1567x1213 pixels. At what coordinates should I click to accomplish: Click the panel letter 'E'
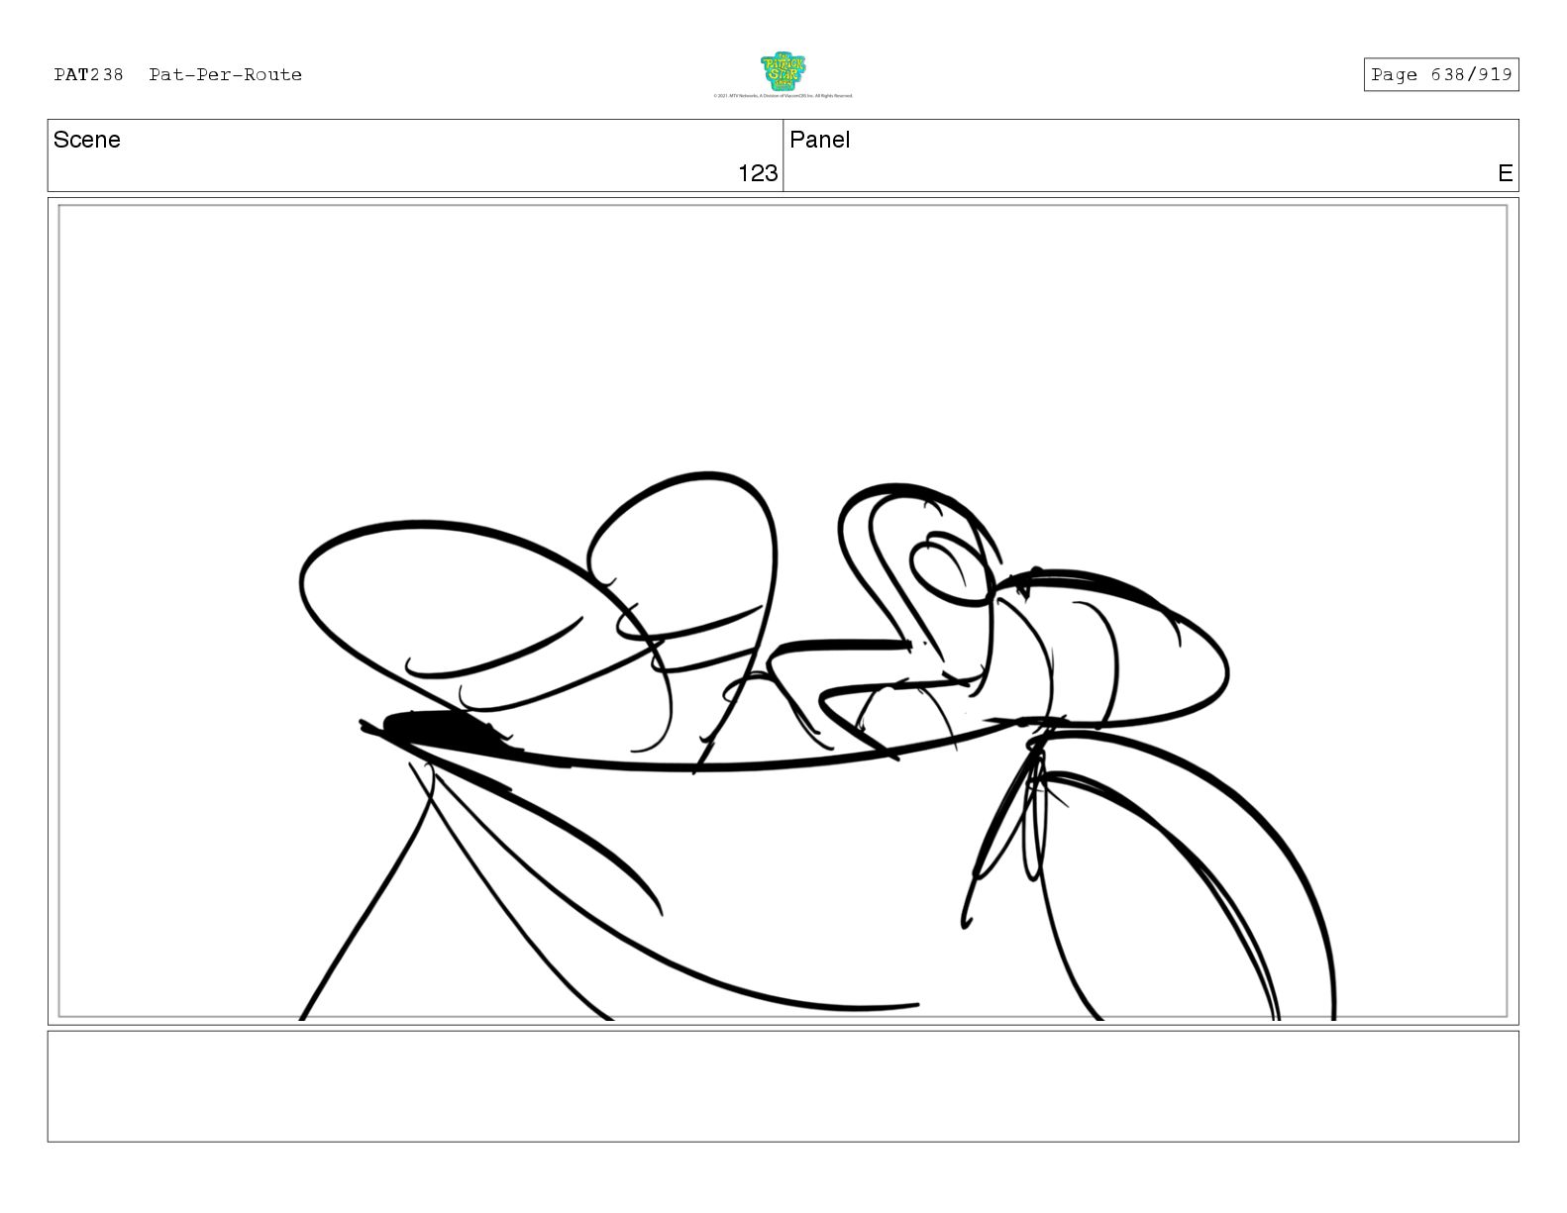pyautogui.click(x=1505, y=173)
